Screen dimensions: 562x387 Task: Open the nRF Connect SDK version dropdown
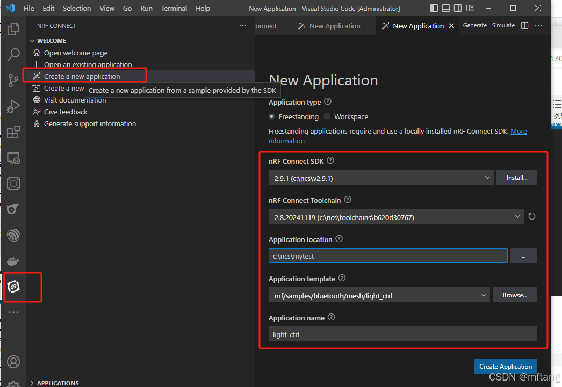pyautogui.click(x=381, y=178)
